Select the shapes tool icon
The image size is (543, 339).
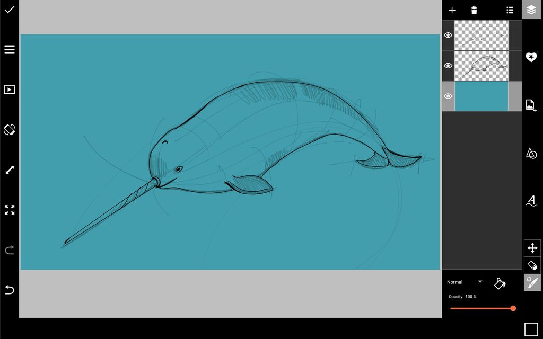coord(531,153)
